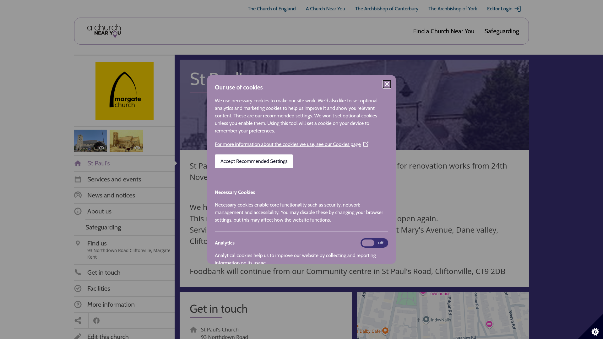Click the Editor Login arrow icon
603x339 pixels.
[x=518, y=9]
